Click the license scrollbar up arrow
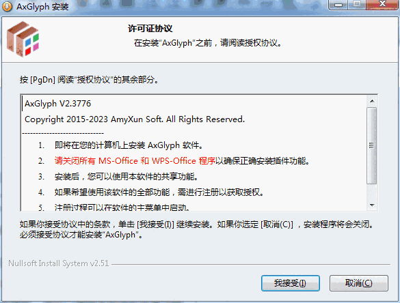Screen dimensions: 400x303 [372, 101]
